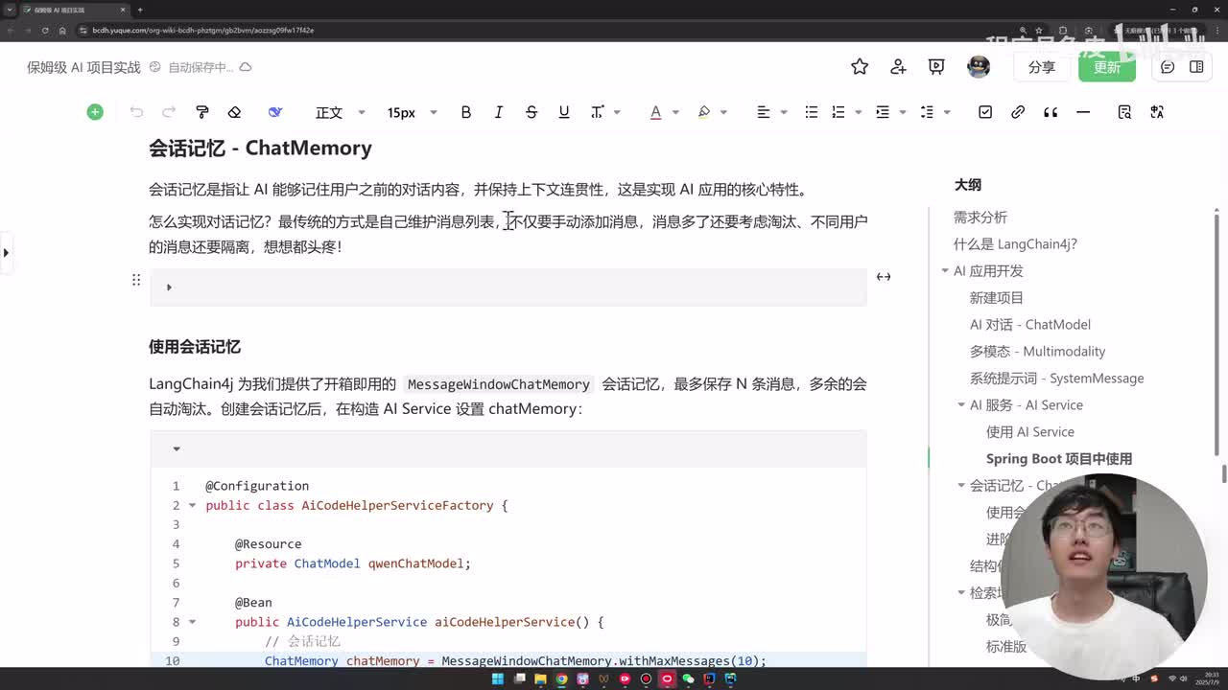Go to 多模态 - Multimodality outline entry

[x=1038, y=352]
